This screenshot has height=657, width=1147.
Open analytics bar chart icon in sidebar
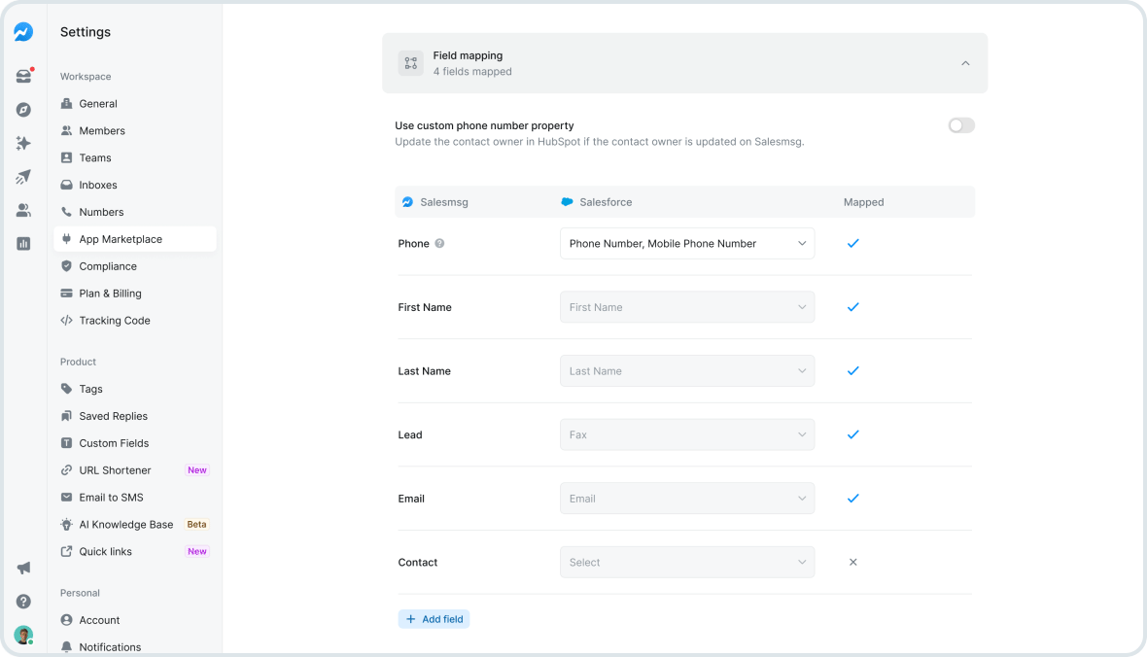[23, 243]
